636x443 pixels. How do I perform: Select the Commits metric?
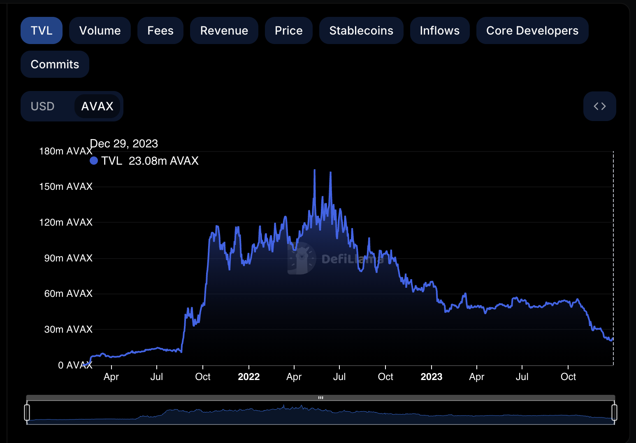(x=55, y=64)
